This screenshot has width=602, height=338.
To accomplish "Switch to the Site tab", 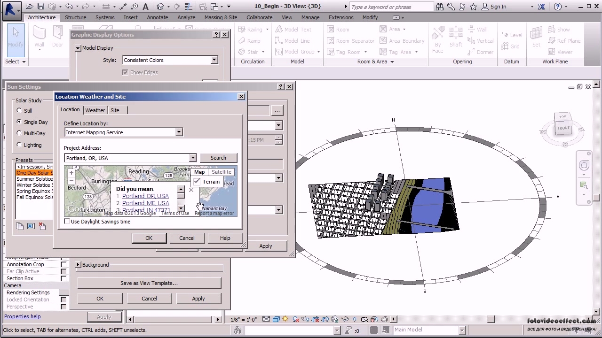I will pos(115,110).
